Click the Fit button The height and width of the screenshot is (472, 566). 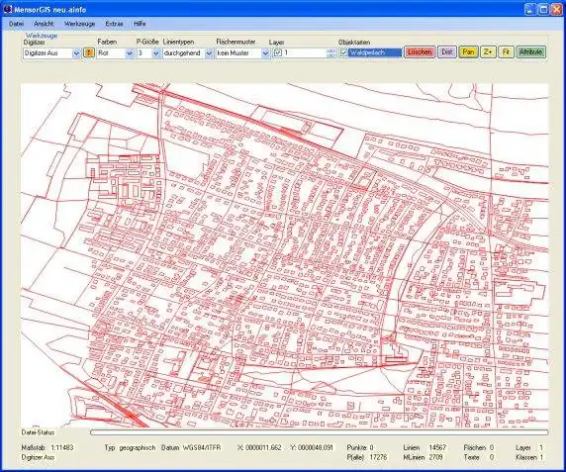(506, 52)
